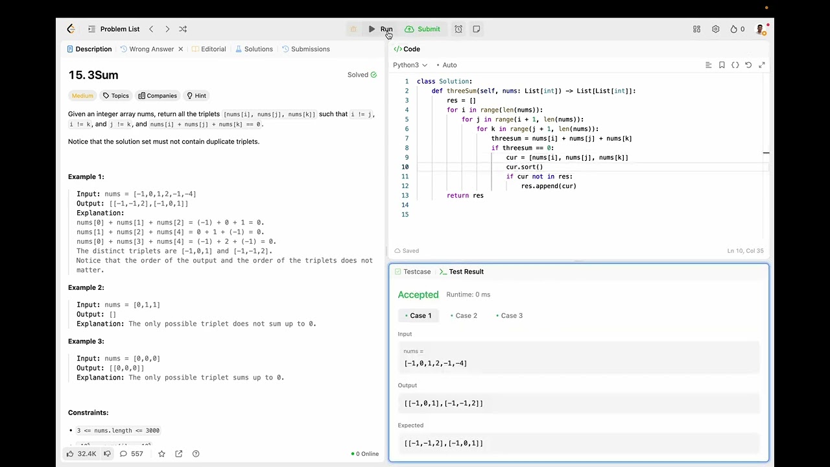Click the Medium difficulty tag
This screenshot has height=467, width=830.
[82, 95]
